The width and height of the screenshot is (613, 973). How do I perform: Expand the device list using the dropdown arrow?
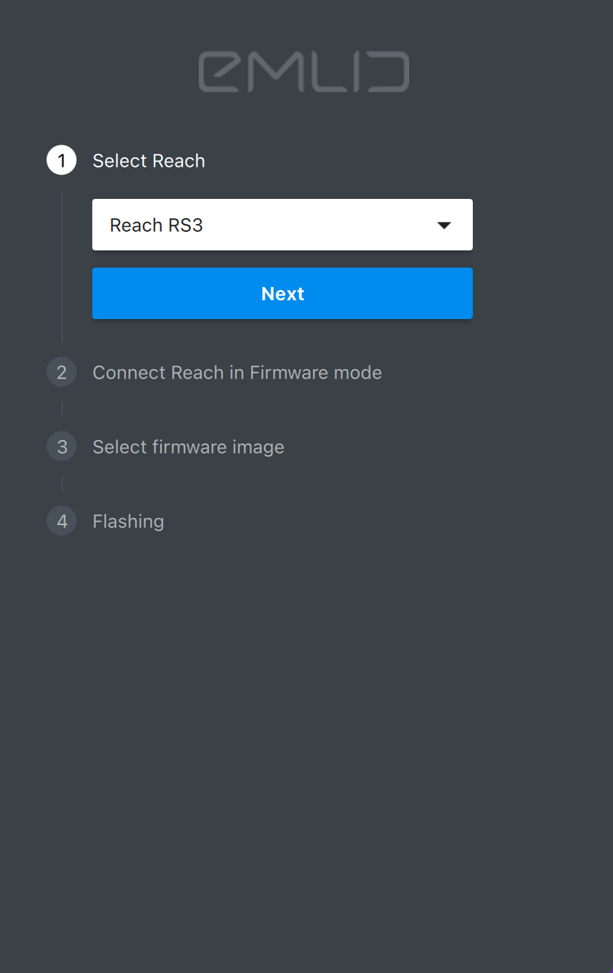444,225
